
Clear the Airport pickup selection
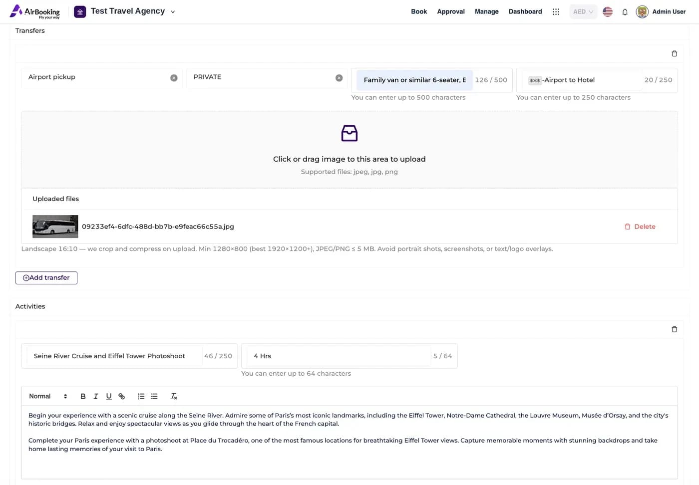click(x=174, y=78)
